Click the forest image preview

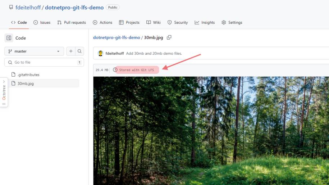[211, 131]
